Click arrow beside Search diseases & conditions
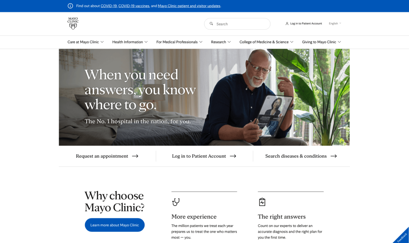409x243 pixels. [x=334, y=156]
